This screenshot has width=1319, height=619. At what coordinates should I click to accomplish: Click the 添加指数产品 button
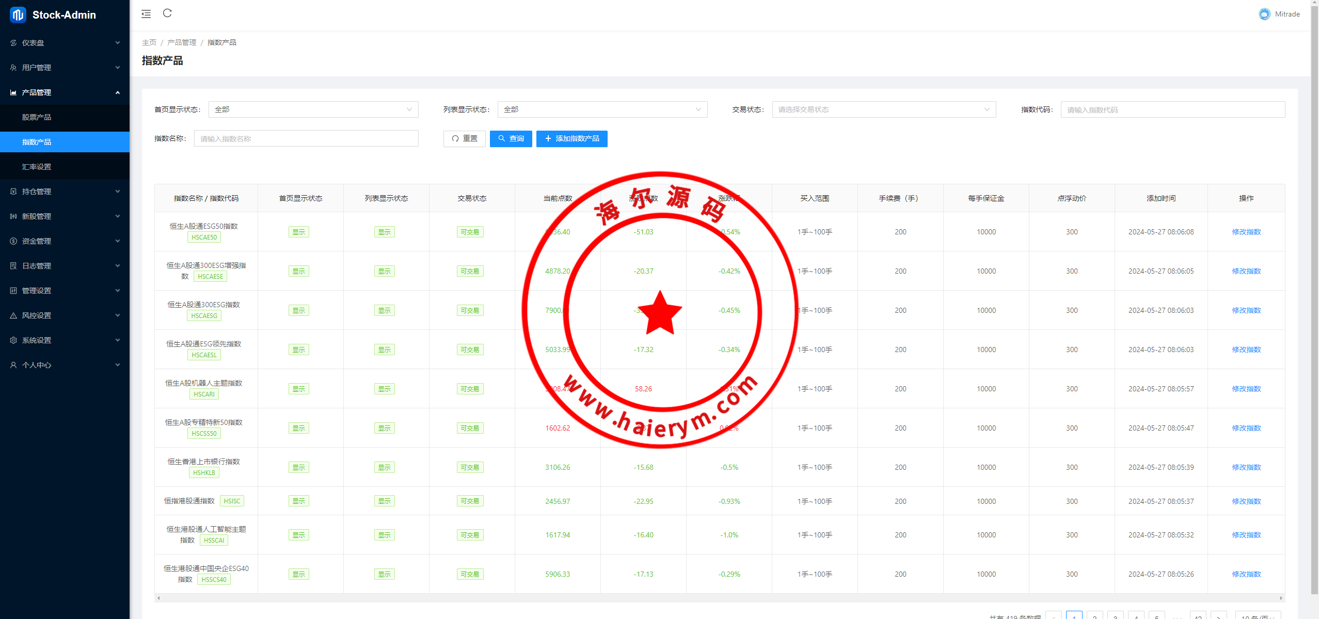571,139
